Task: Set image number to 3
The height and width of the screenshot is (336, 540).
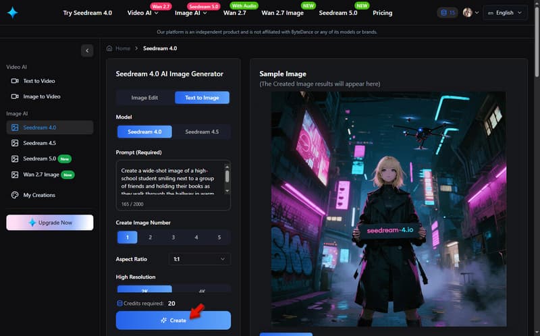Action: (x=173, y=237)
